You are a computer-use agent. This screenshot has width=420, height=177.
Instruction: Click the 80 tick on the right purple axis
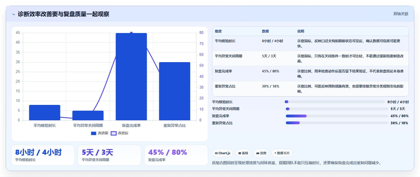click(x=201, y=33)
